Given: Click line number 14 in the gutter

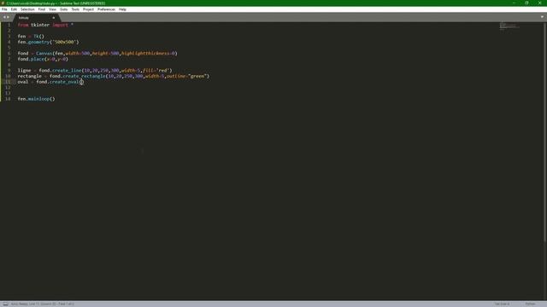Looking at the screenshot, I should 8,99.
